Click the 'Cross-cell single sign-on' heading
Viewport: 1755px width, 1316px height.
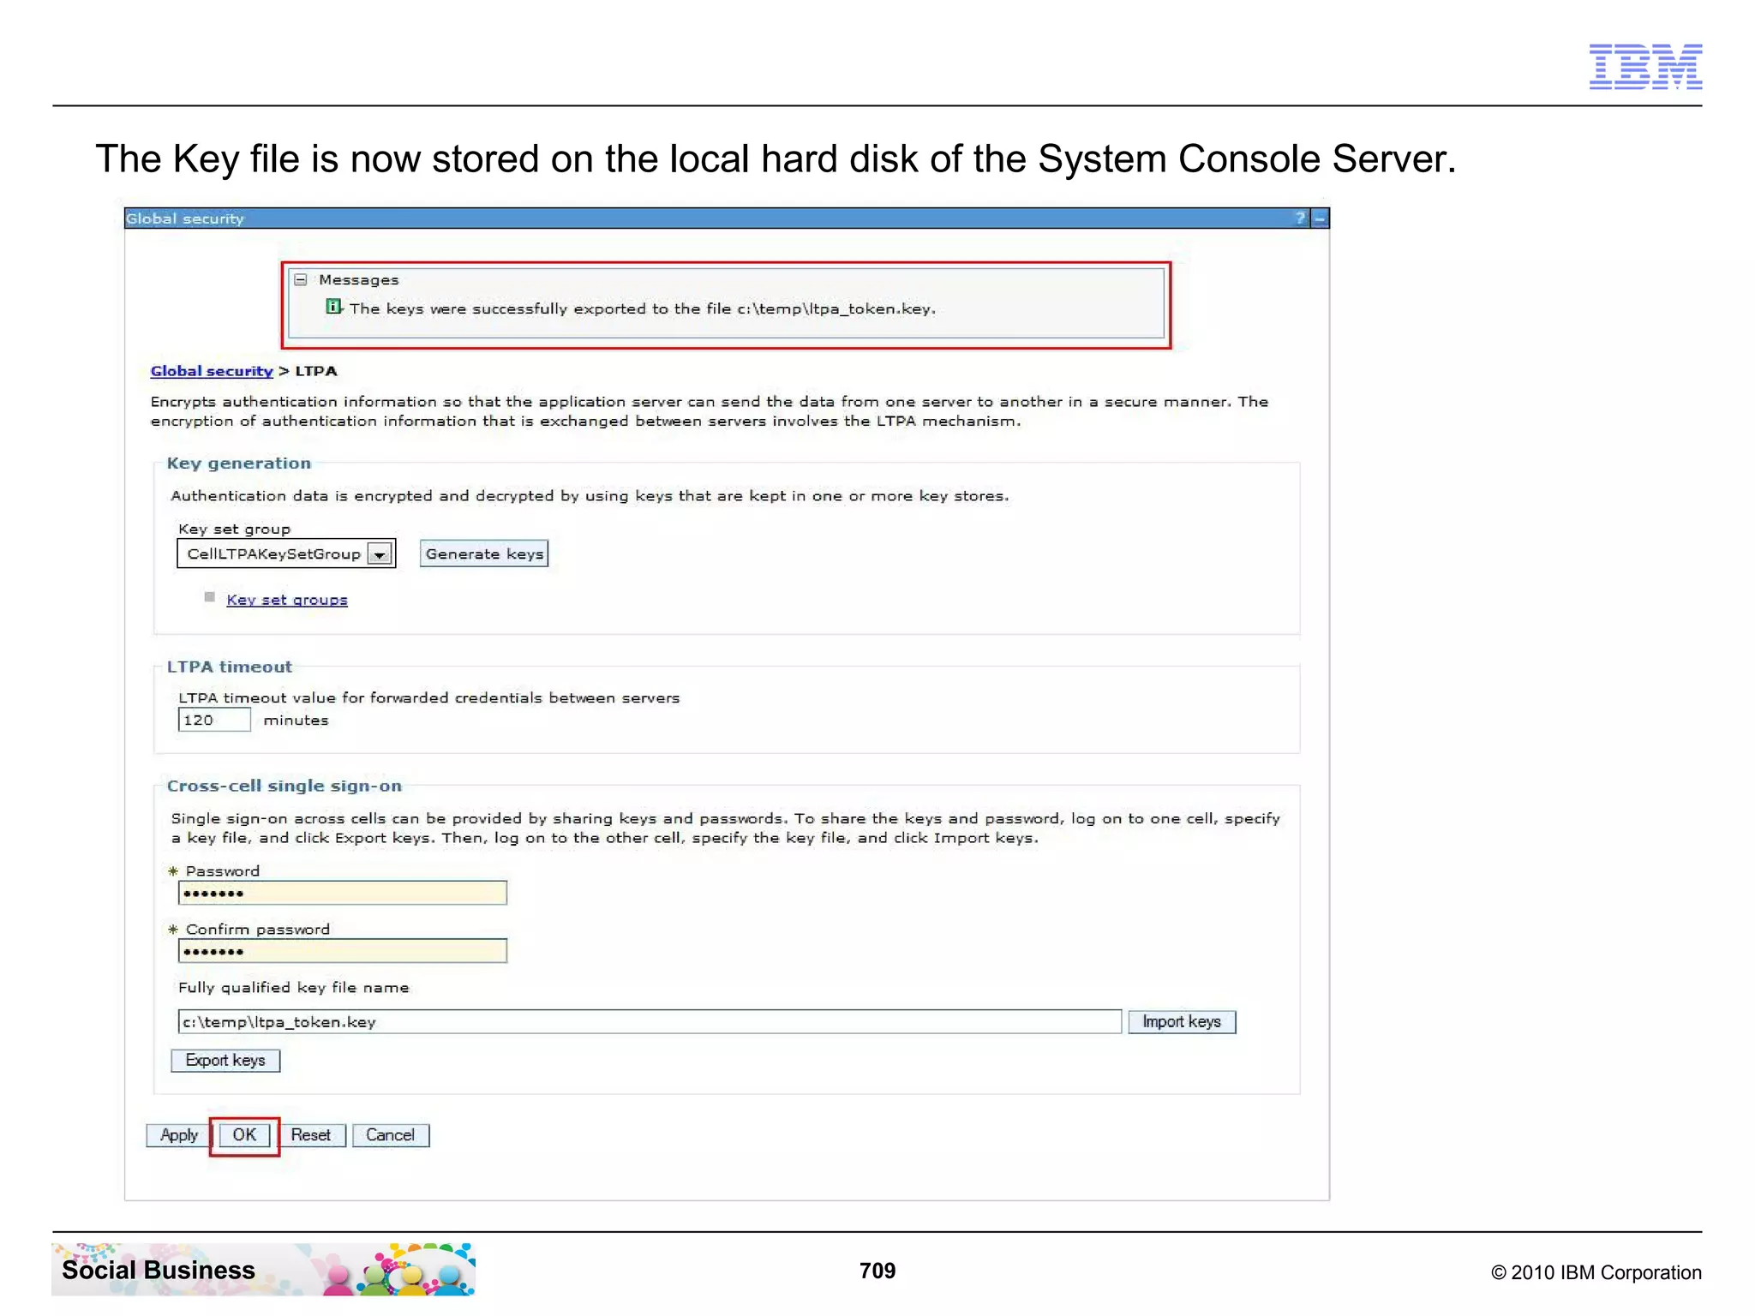pos(285,786)
